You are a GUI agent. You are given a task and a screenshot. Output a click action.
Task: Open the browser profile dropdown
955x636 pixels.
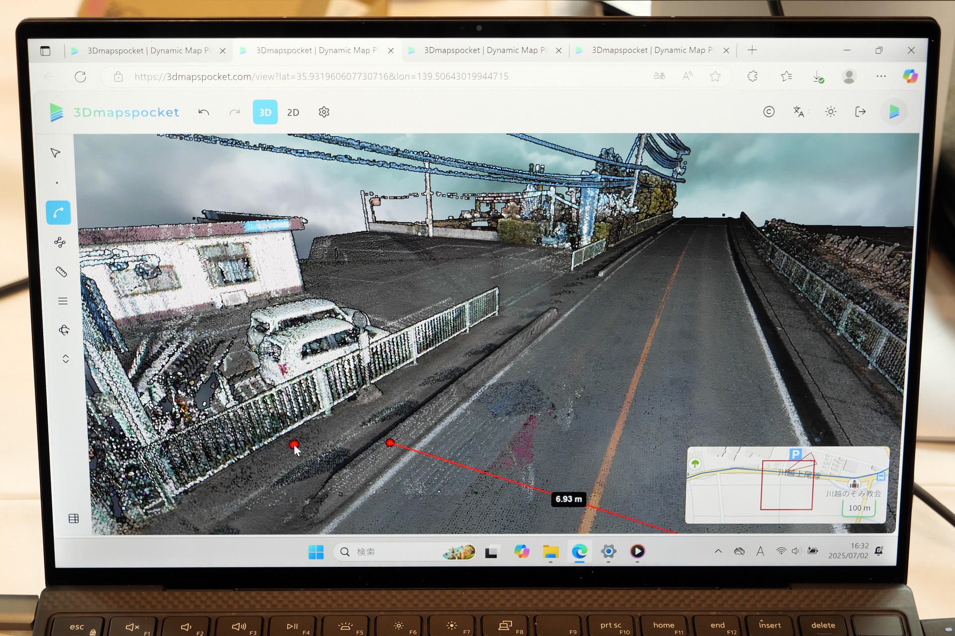click(849, 76)
